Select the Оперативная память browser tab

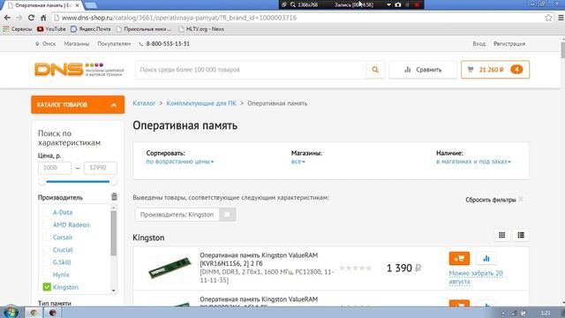[43, 5]
